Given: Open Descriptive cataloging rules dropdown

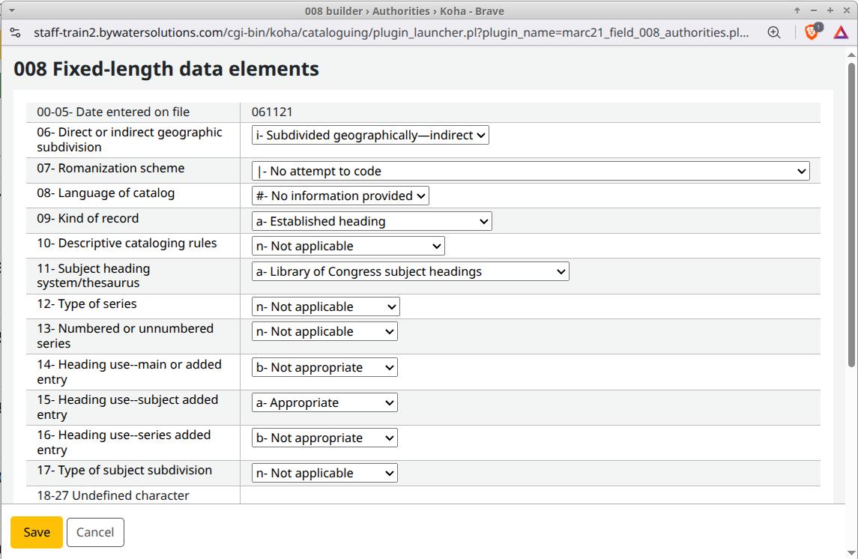Looking at the screenshot, I should click(348, 247).
